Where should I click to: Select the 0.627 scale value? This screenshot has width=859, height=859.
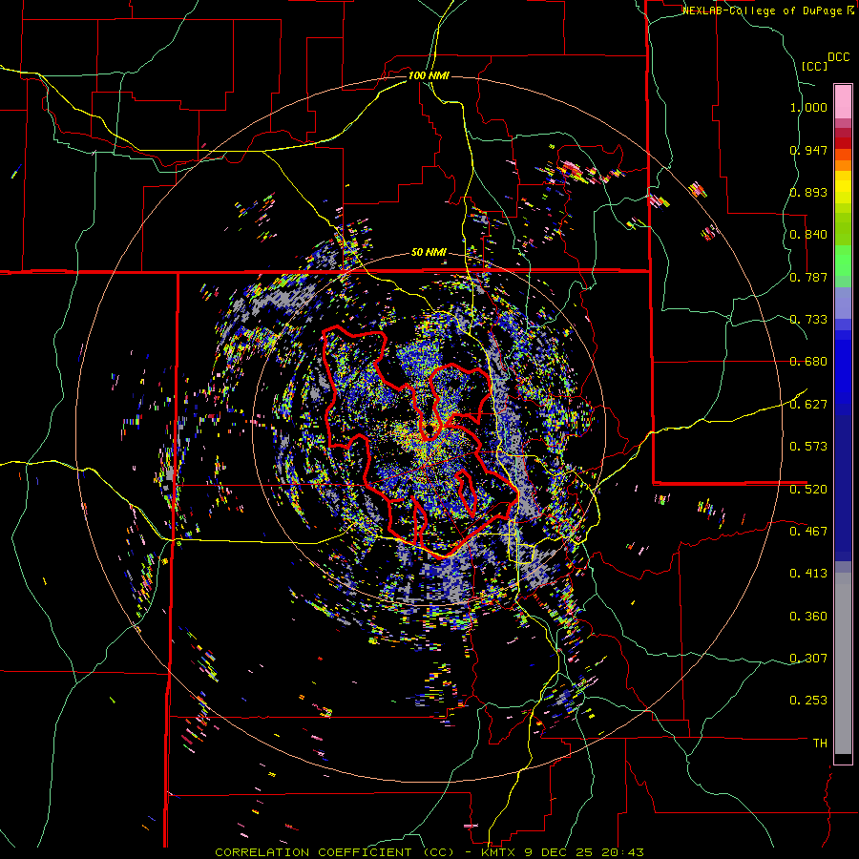pos(808,405)
